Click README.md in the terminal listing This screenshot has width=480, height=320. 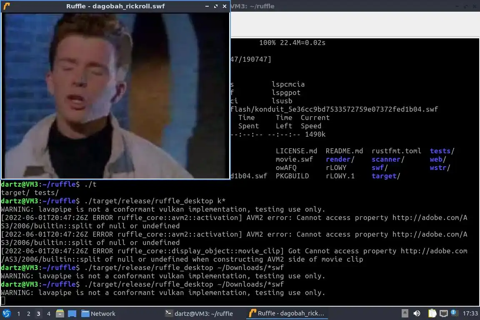[x=344, y=151]
